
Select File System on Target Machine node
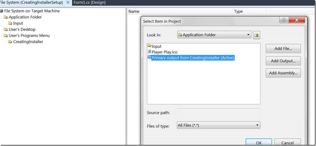tap(32, 11)
